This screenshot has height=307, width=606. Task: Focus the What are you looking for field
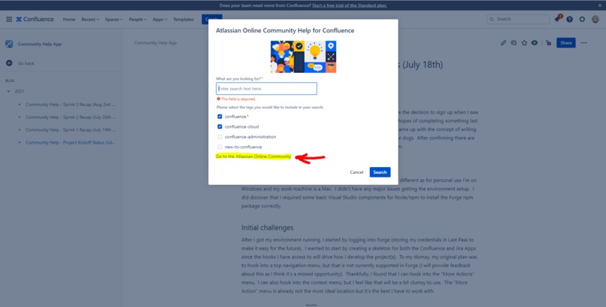pos(266,89)
